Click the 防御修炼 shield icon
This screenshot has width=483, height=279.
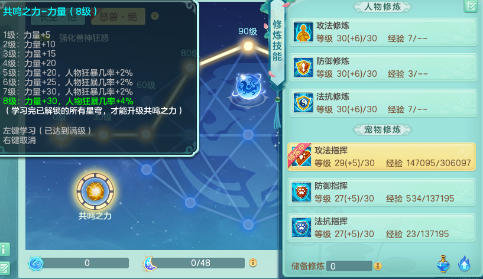coord(303,67)
